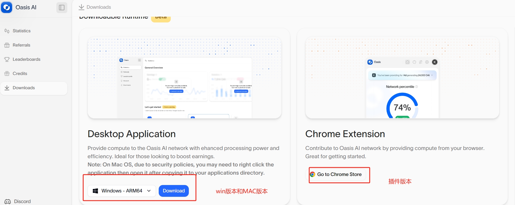Click the 'Great for getting started.' text
This screenshot has height=205, width=515.
(335, 156)
